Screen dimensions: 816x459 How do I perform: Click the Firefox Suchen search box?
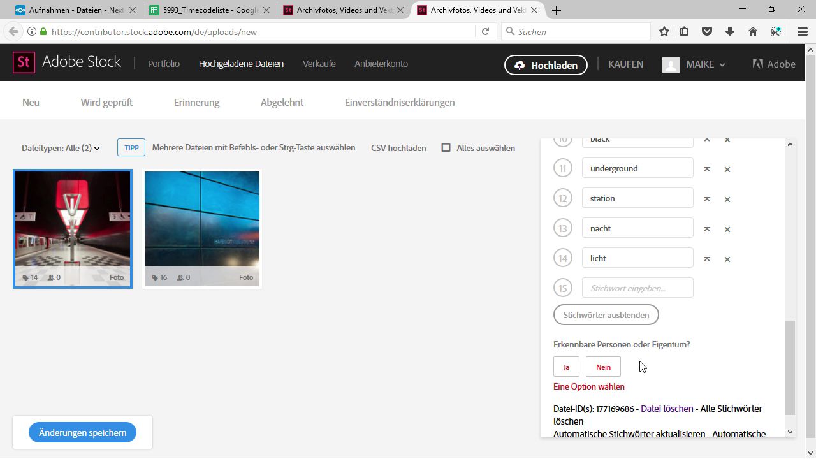[576, 31]
